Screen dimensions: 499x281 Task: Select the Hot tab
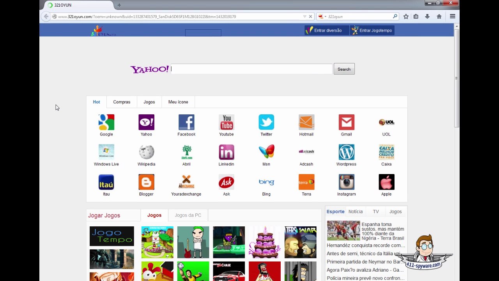point(96,102)
